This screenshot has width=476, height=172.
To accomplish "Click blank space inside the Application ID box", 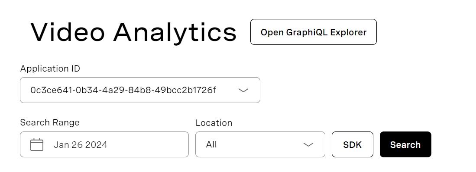I will pyautogui.click(x=227, y=90).
